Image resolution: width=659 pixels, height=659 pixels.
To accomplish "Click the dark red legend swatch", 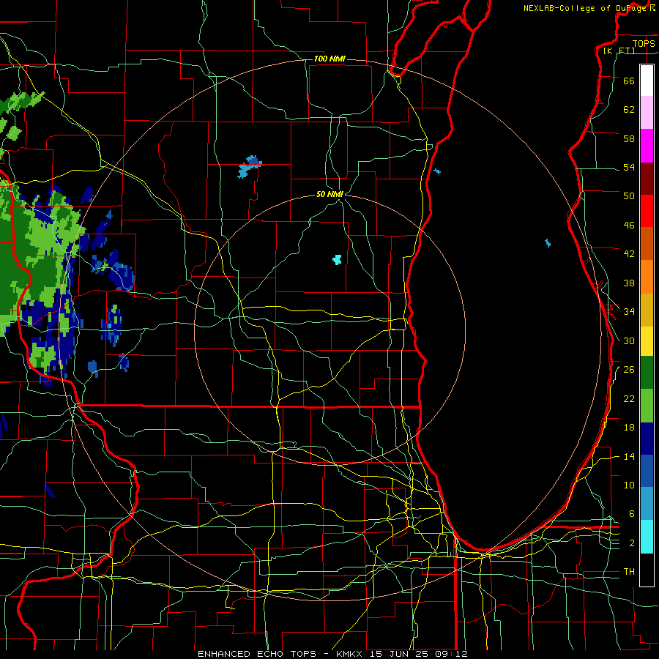I will tap(647, 179).
